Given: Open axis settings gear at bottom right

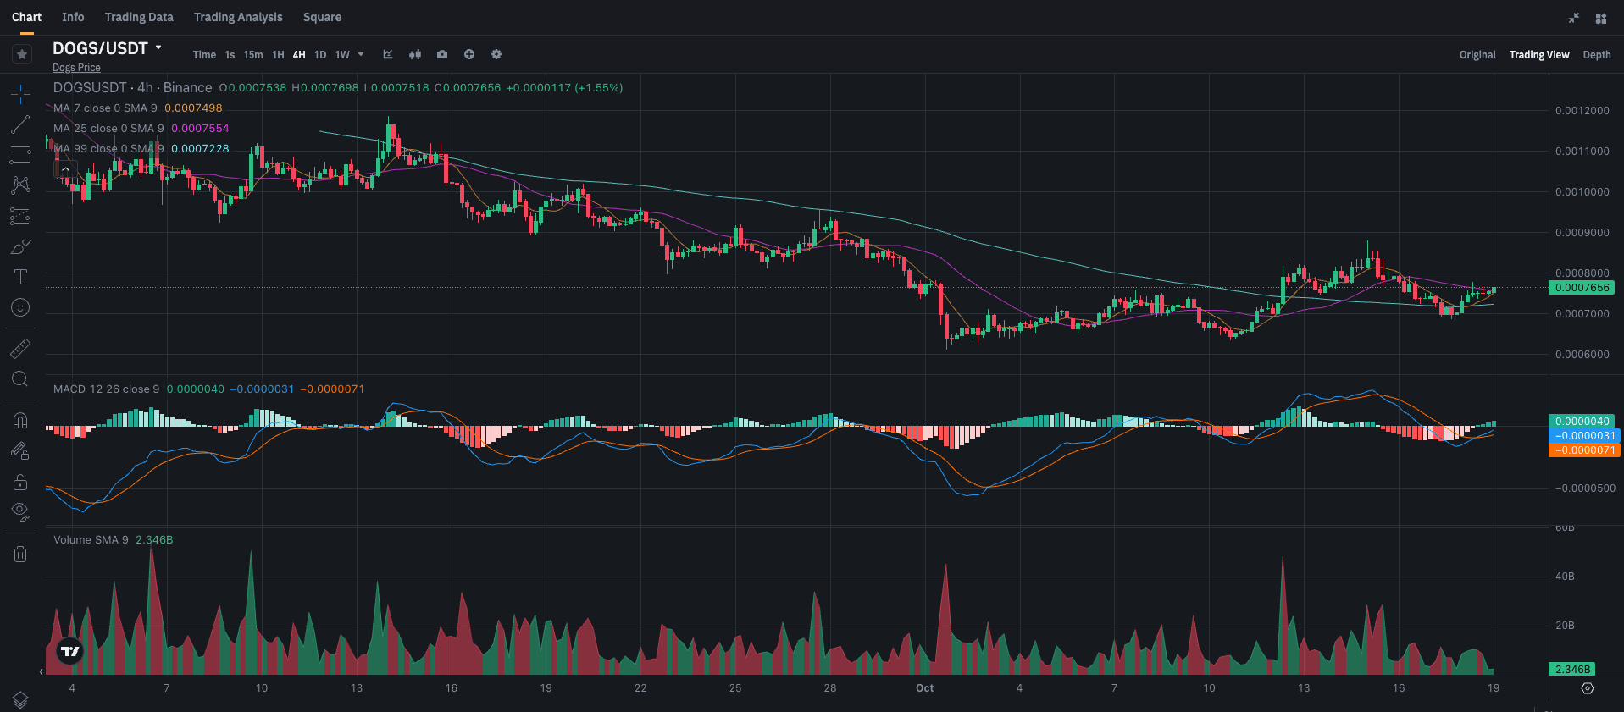Looking at the screenshot, I should 1588,688.
